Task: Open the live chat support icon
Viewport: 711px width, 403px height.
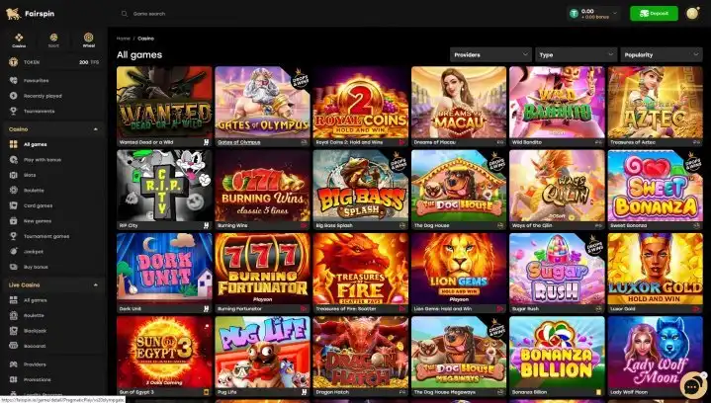Action: (692, 385)
